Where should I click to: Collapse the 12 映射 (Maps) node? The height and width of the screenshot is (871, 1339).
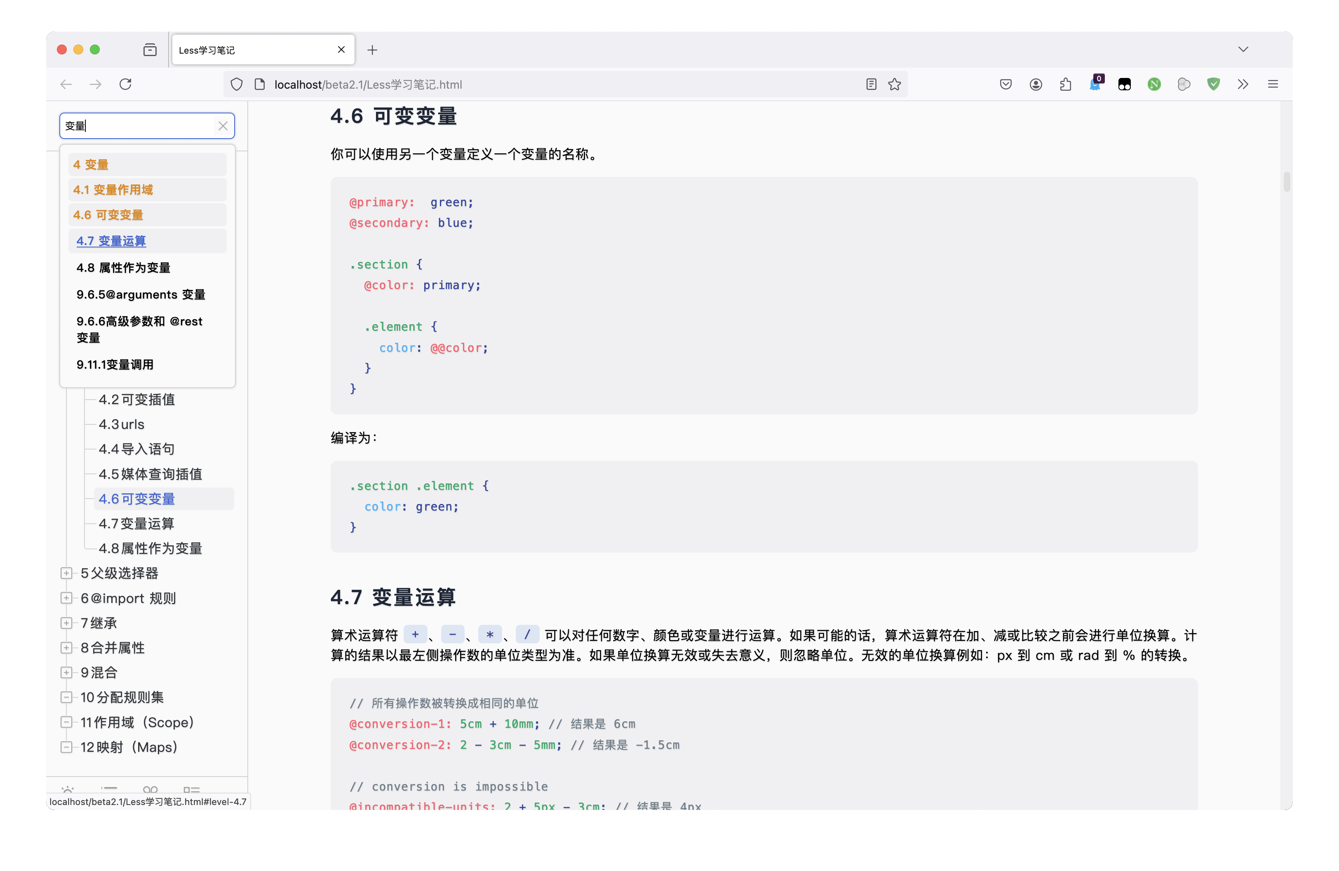66,747
